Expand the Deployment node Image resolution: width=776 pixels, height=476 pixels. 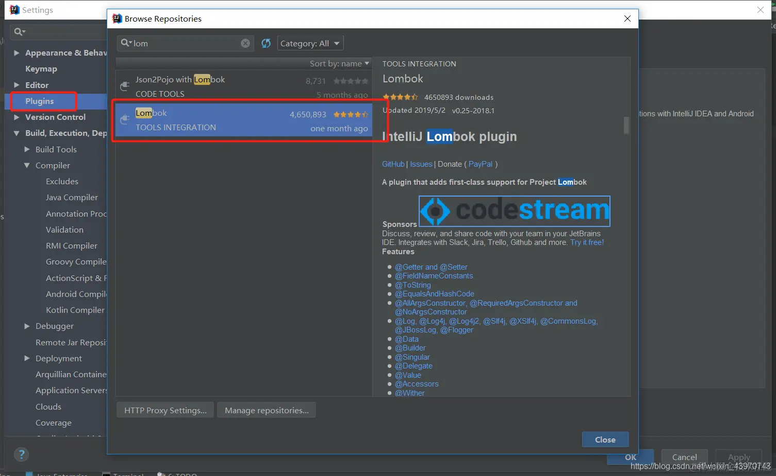coord(27,358)
